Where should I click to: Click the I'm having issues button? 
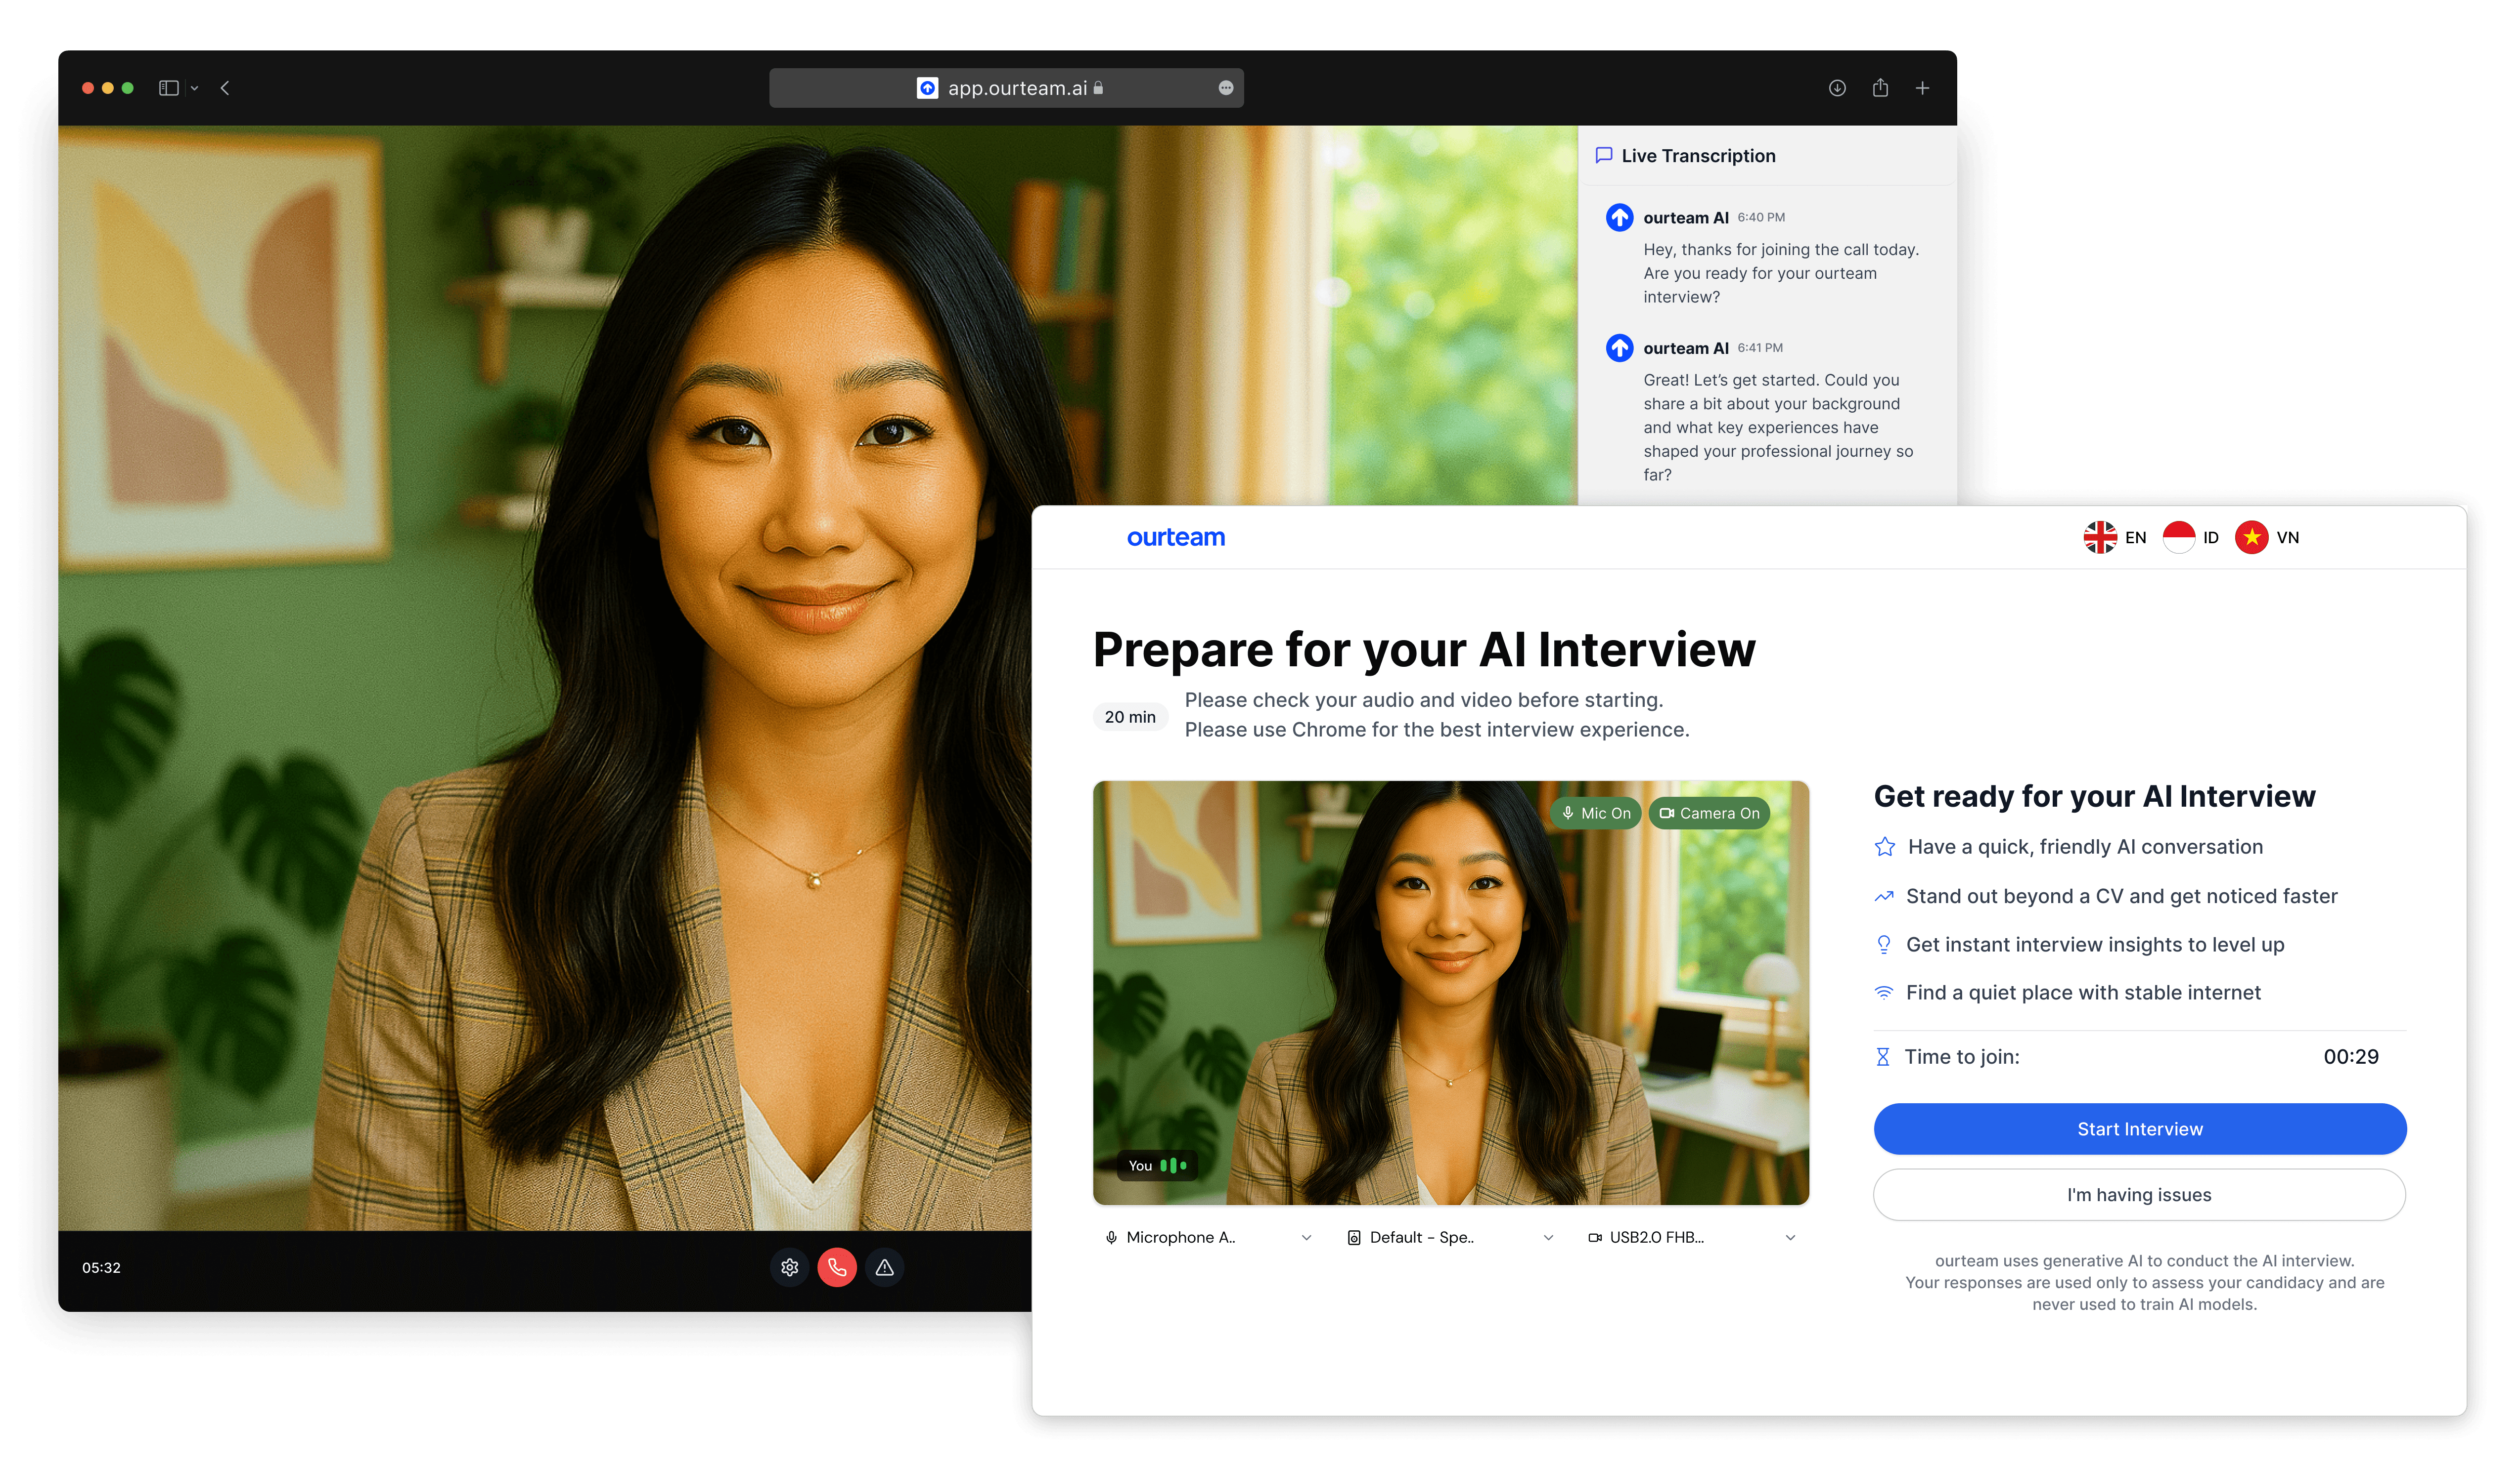coord(2139,1194)
